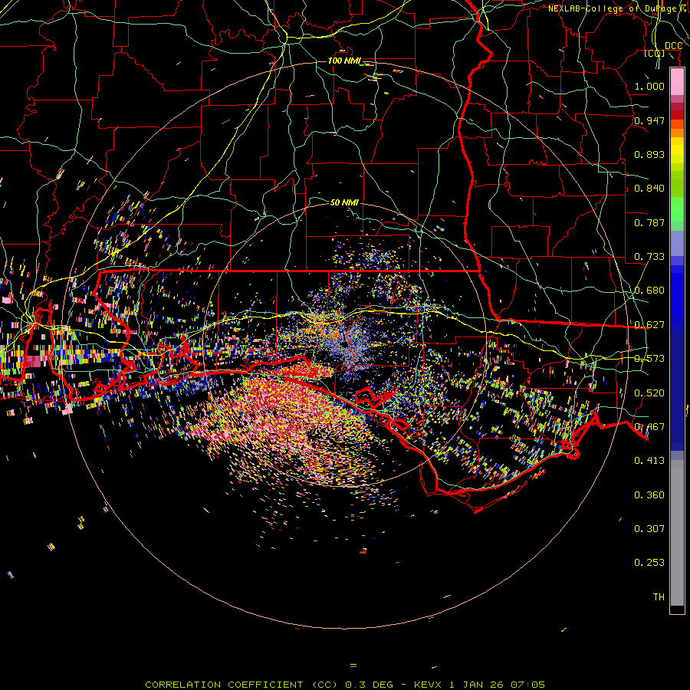Screen dimensions: 690x690
Task: Click the black radar site dot at center
Action: pyautogui.click(x=344, y=344)
